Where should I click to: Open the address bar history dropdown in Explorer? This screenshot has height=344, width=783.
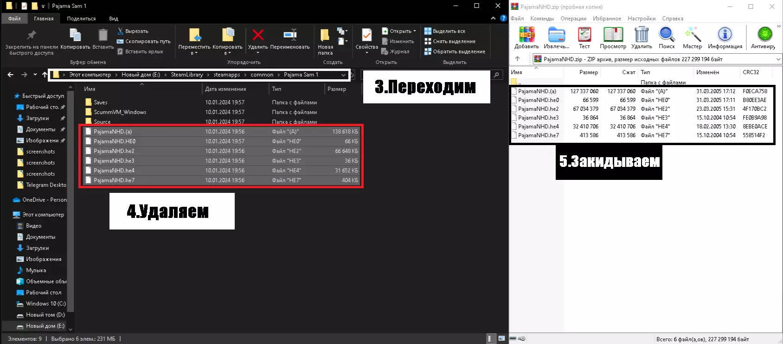pos(343,75)
